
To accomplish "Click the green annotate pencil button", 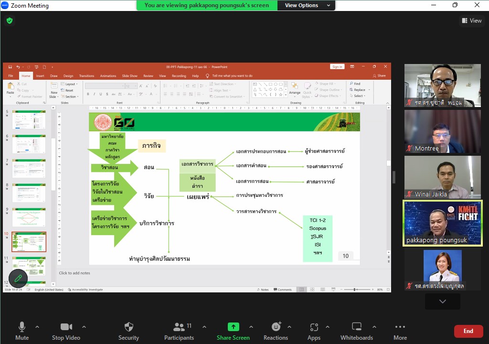I will [18, 278].
